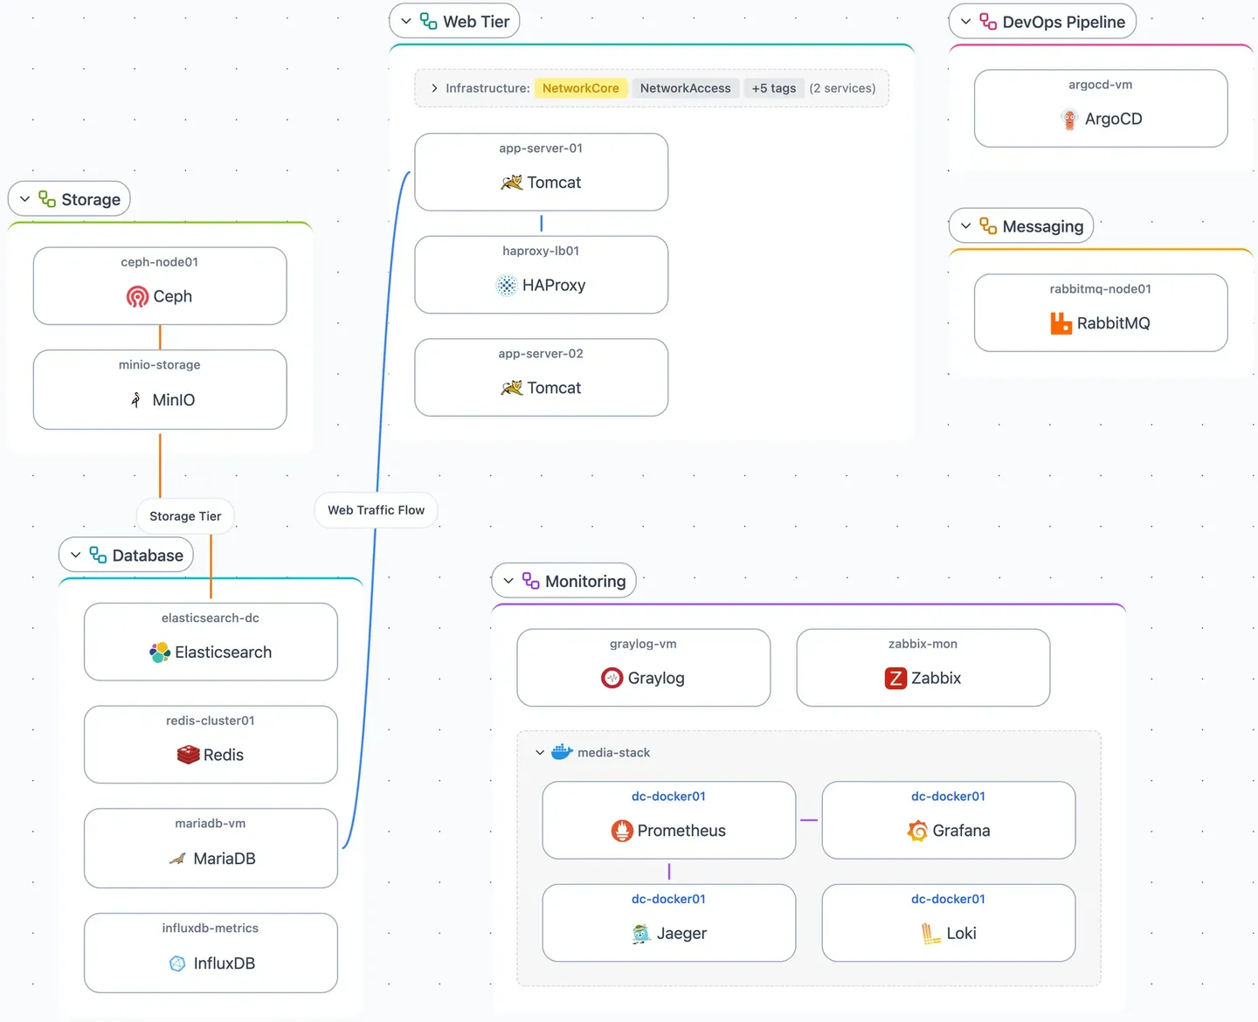Image resolution: width=1258 pixels, height=1022 pixels.
Task: Click the dc-docker01 link above Grafana
Action: (949, 797)
